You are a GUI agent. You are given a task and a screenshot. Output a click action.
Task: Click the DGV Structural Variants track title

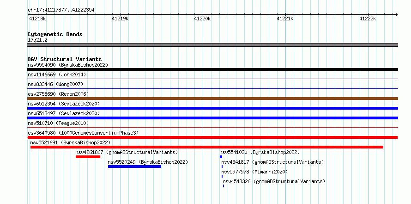(x=65, y=59)
